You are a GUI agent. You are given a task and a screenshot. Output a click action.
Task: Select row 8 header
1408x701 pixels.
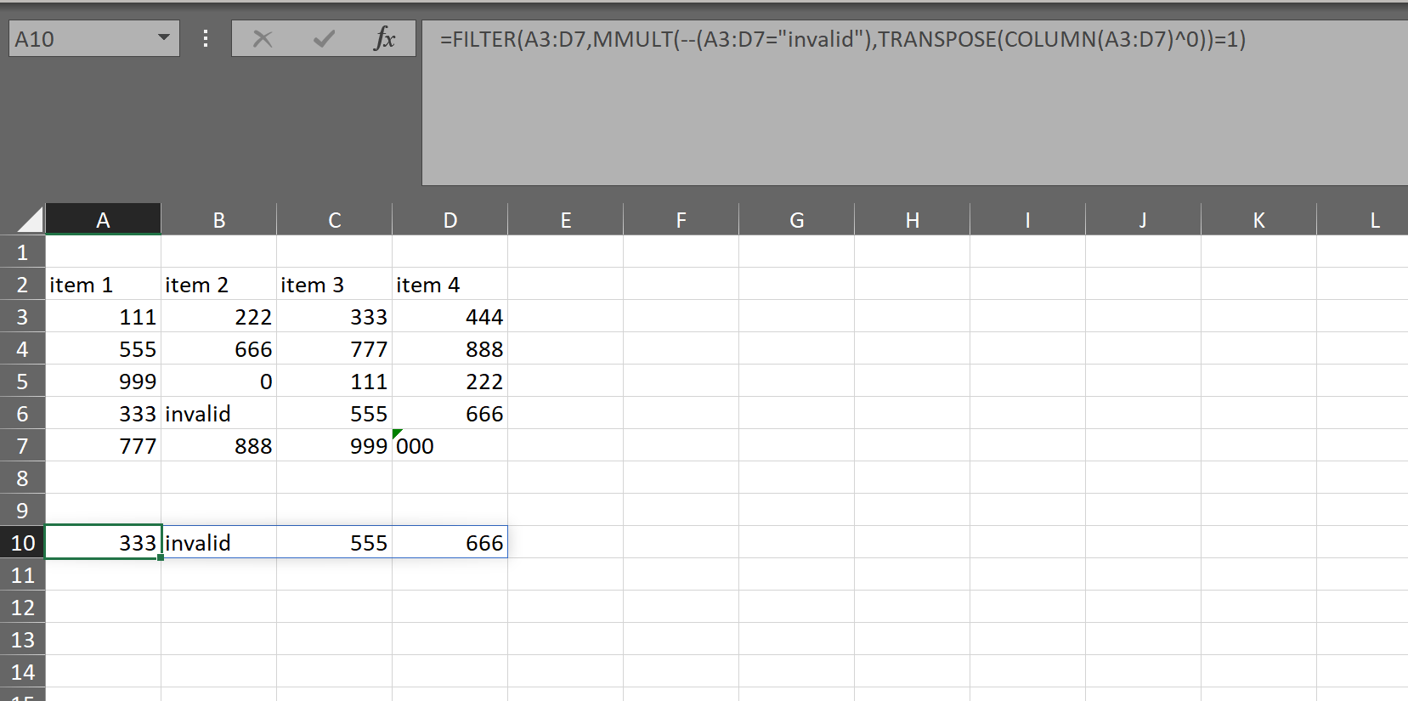point(22,478)
